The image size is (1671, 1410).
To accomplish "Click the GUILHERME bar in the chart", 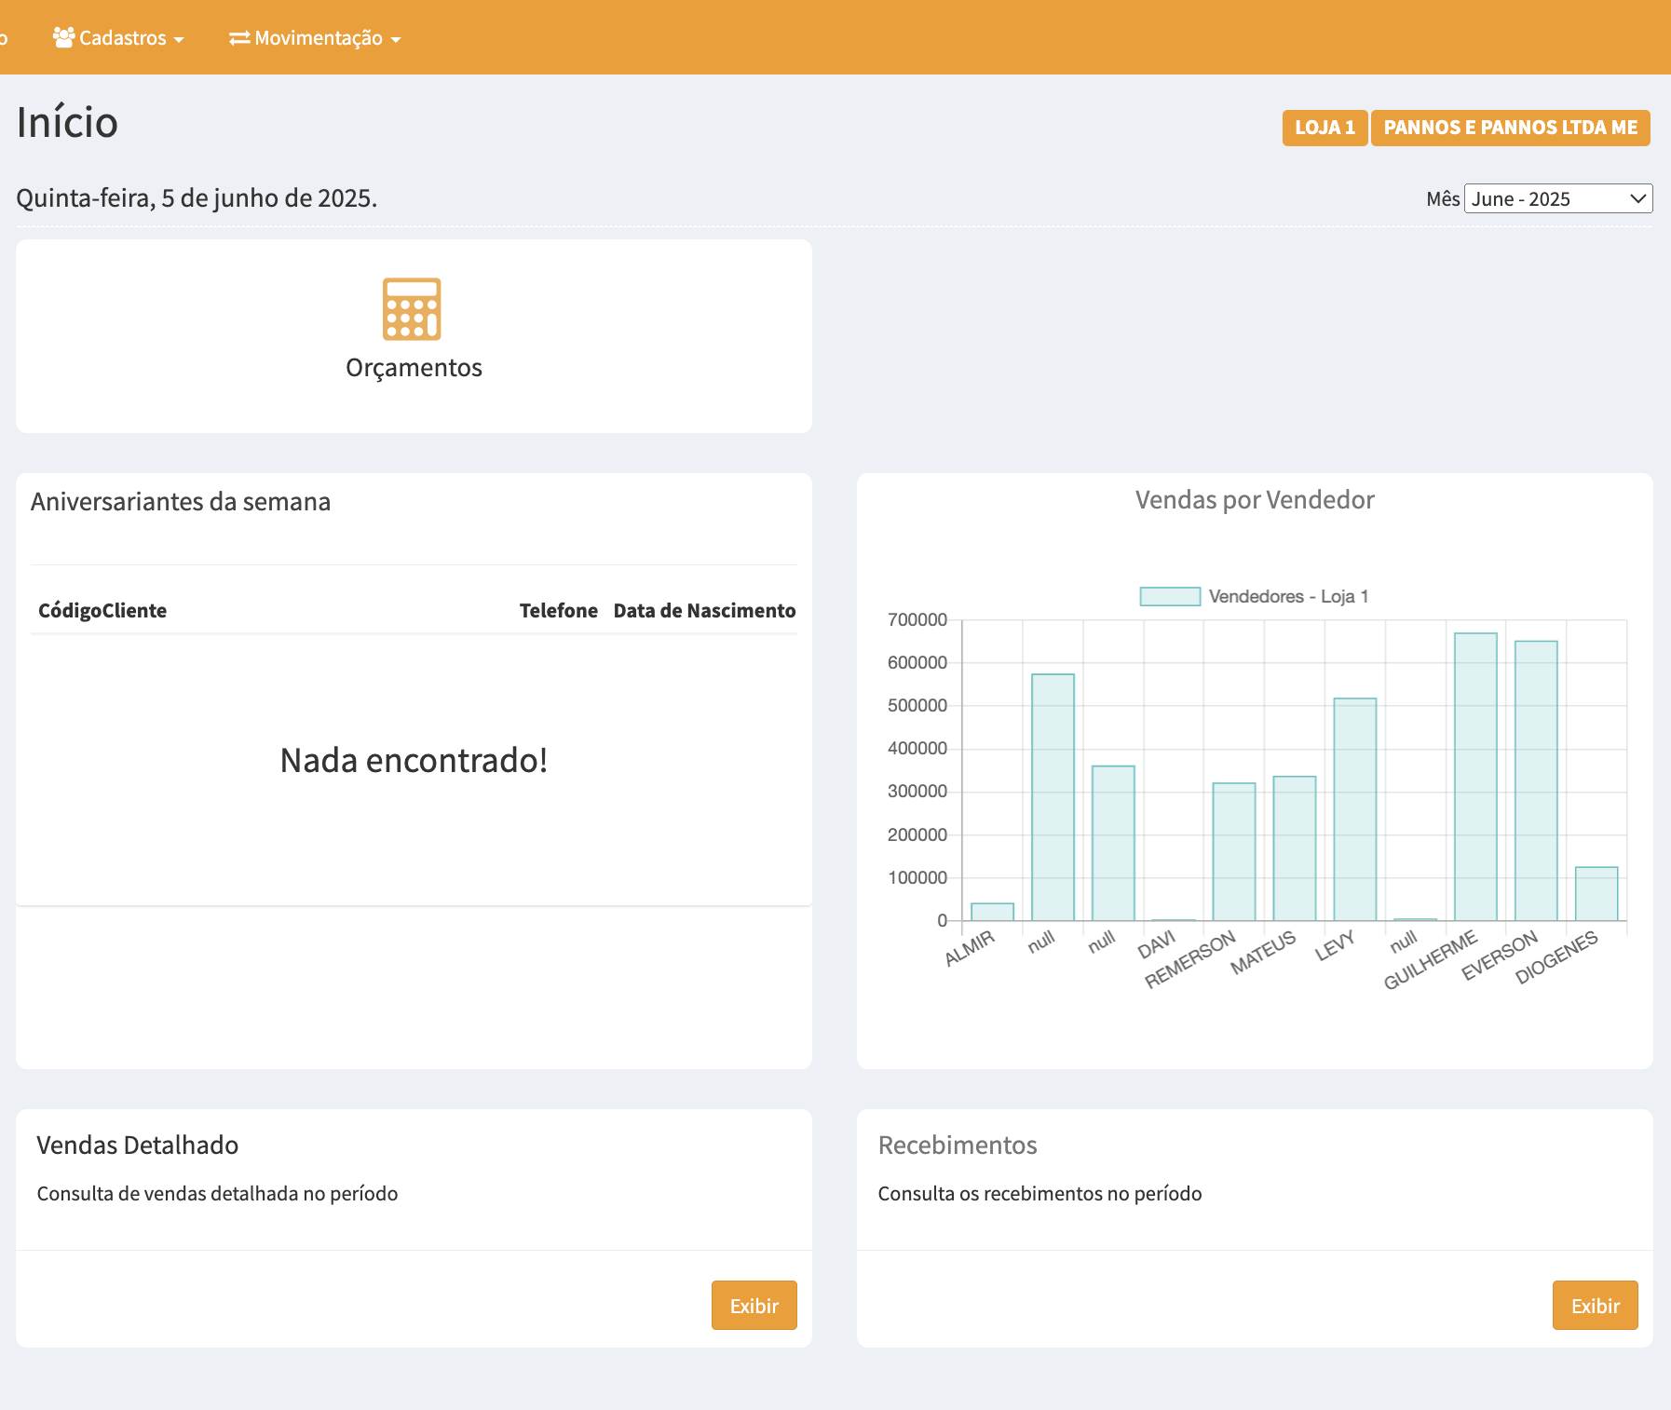I will (1475, 778).
